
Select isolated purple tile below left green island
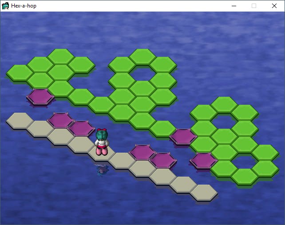point(40,96)
